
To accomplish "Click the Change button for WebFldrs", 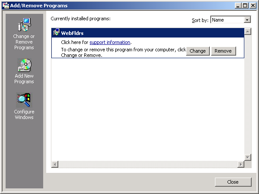I will 198,51.
